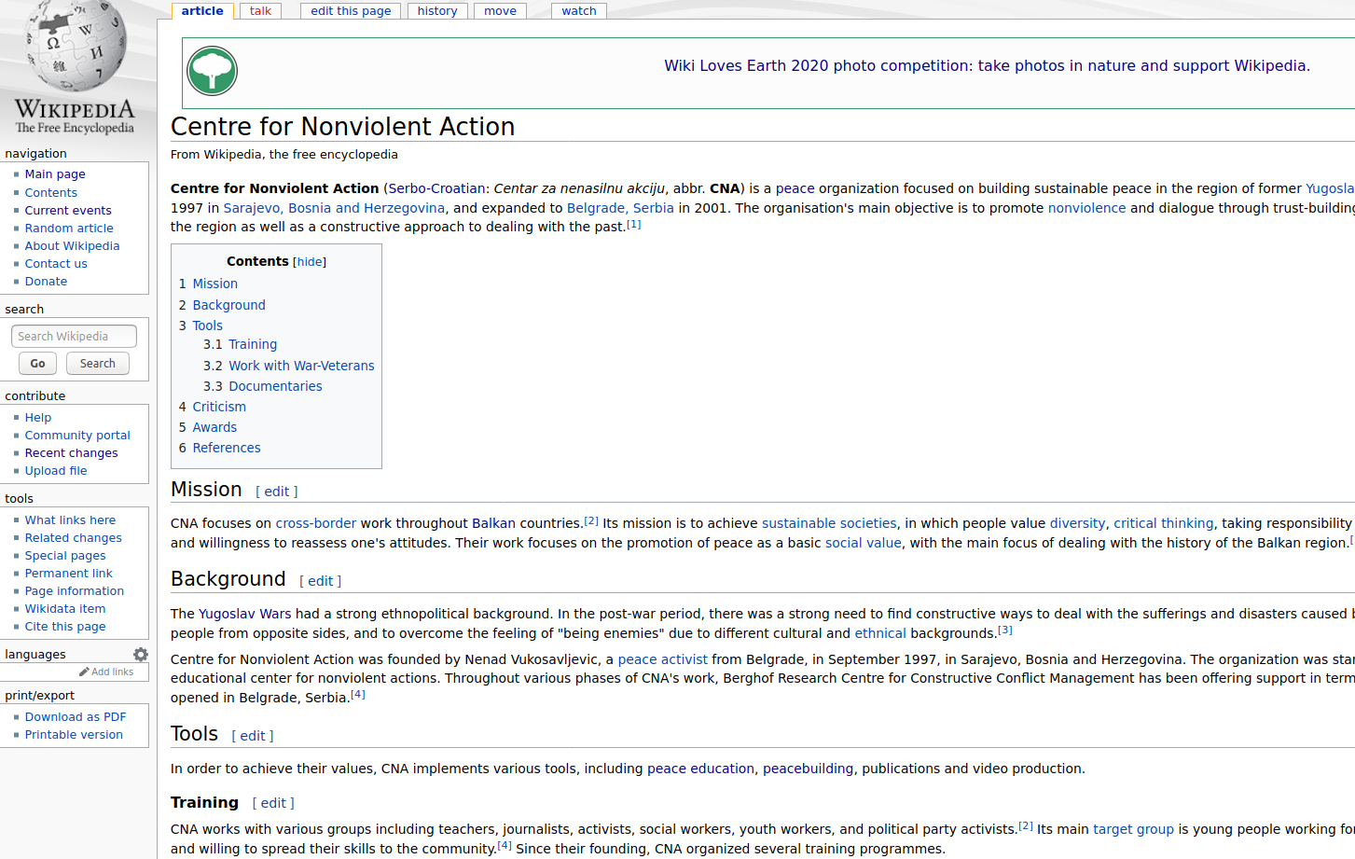The height and width of the screenshot is (859, 1355).
Task: Click the green Wiki Loves Earth tree icon
Action: pyautogui.click(x=212, y=71)
